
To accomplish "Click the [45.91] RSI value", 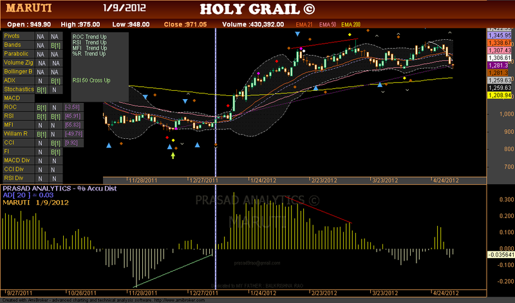I will 73,116.
